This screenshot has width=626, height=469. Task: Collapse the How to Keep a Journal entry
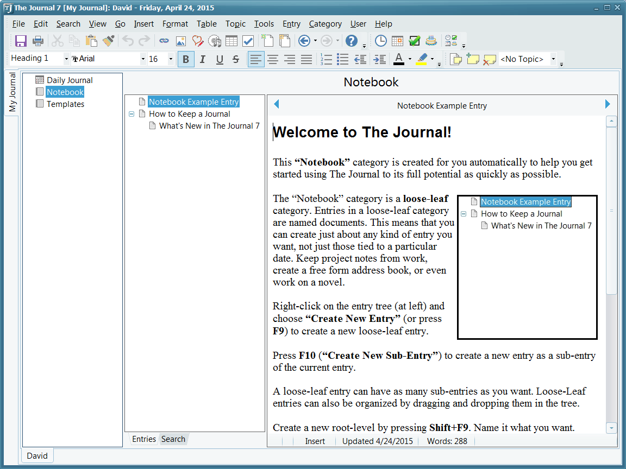[132, 114]
